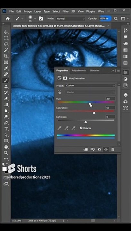Close the pexels-toni-ferreira document tab
Viewport: 131px width, 231px height.
(x=108, y=26)
